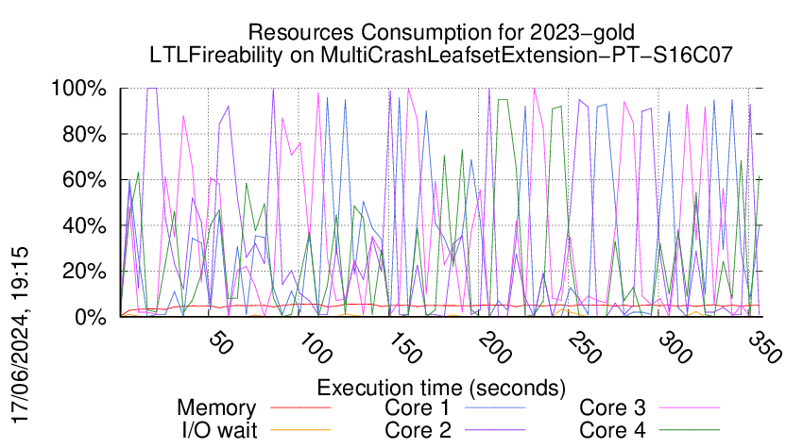
Task: Click the 80% y-axis label
Action: click(x=84, y=135)
